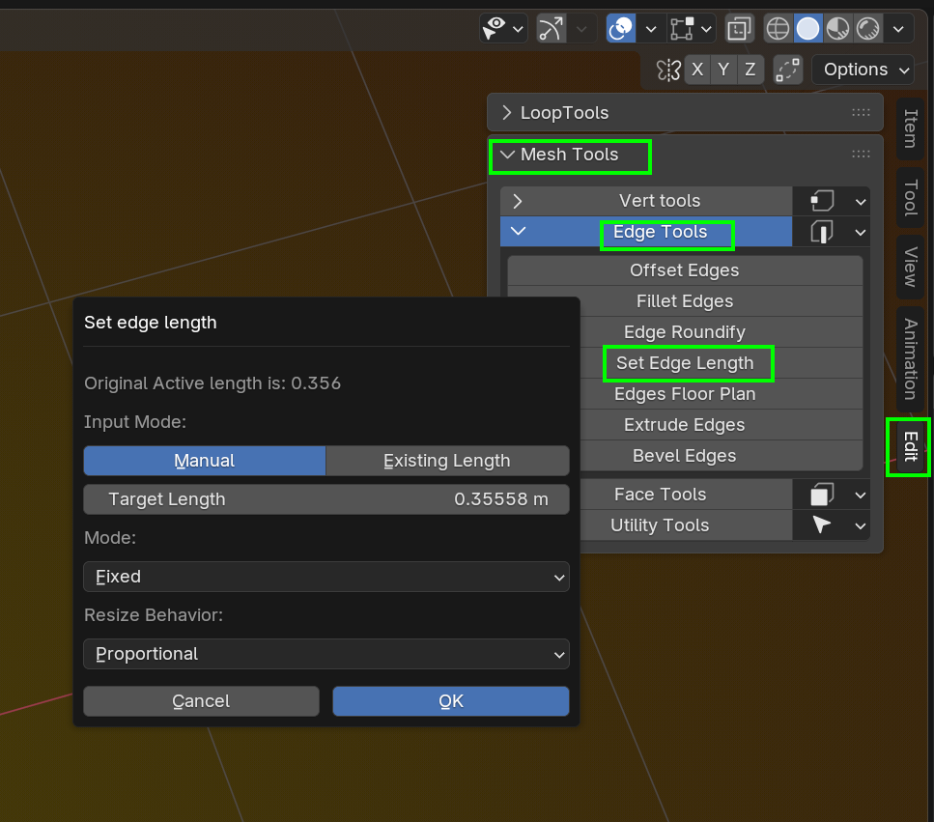Toggle the mesh symmetry butterfly icon
934x822 pixels.
point(668,70)
